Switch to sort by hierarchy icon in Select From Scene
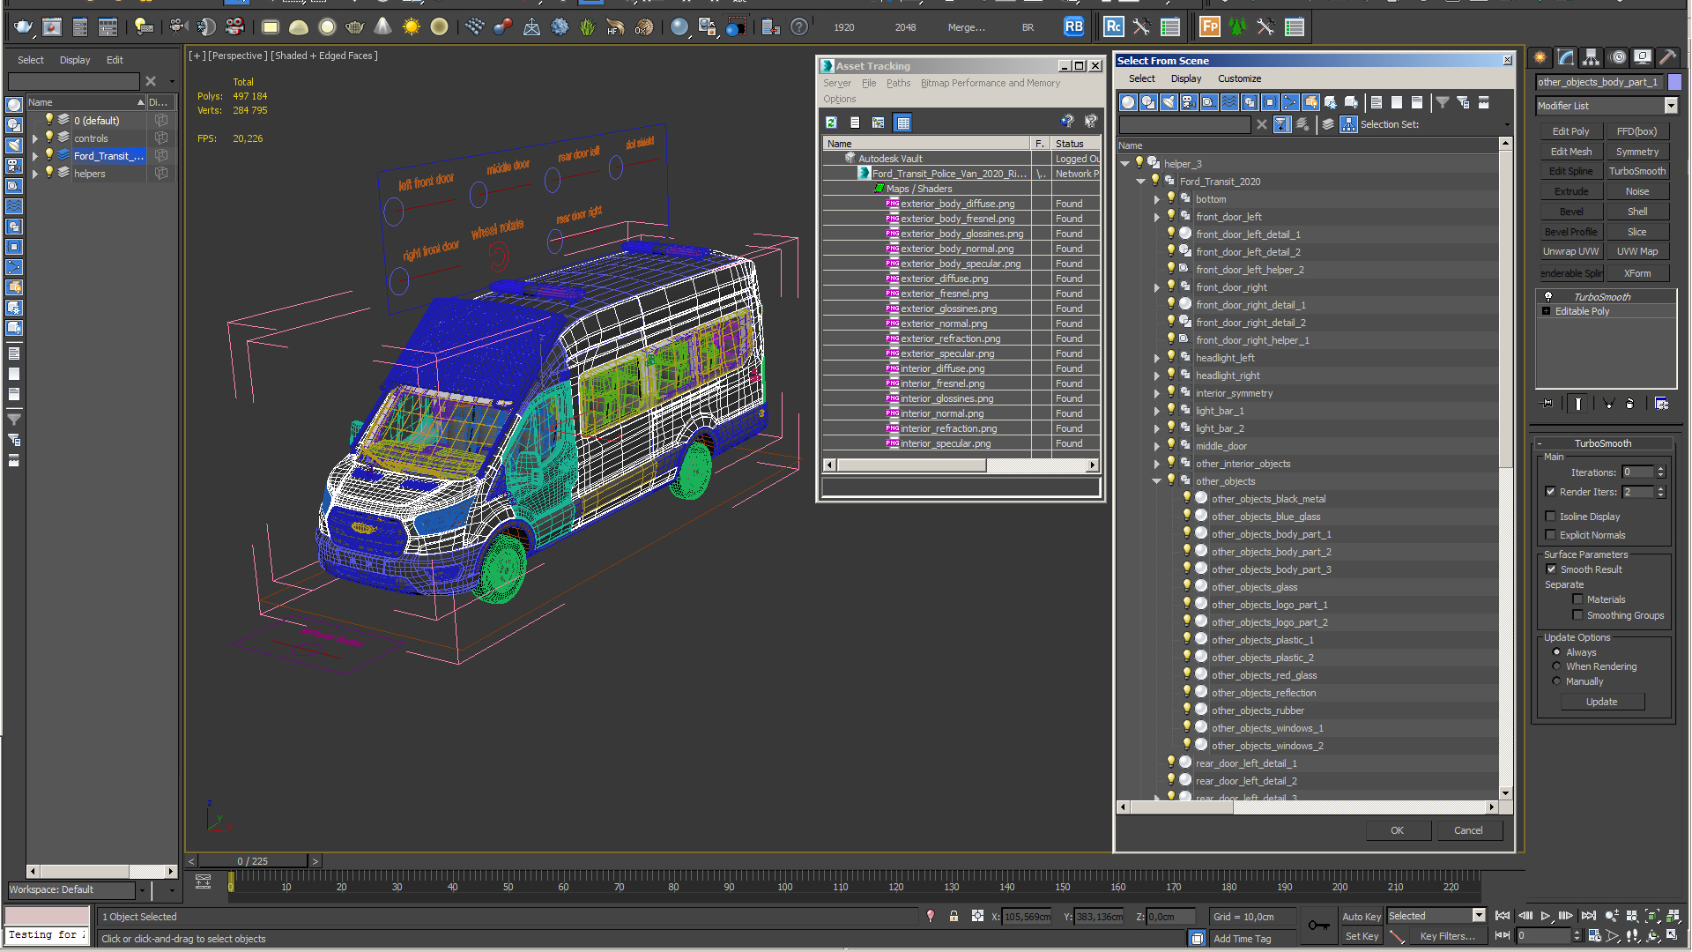Image resolution: width=1692 pixels, height=952 pixels. click(1349, 124)
